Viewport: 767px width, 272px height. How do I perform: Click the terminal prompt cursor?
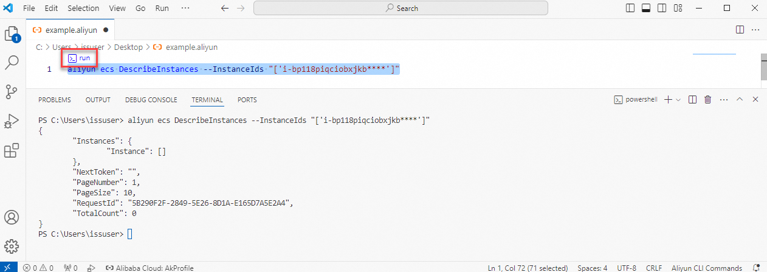point(129,234)
